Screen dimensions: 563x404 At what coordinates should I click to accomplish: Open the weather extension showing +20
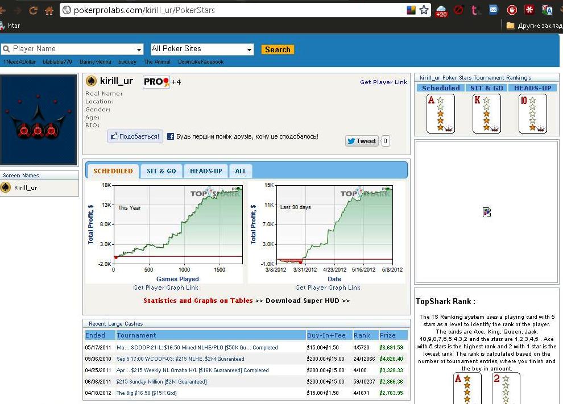click(x=441, y=11)
